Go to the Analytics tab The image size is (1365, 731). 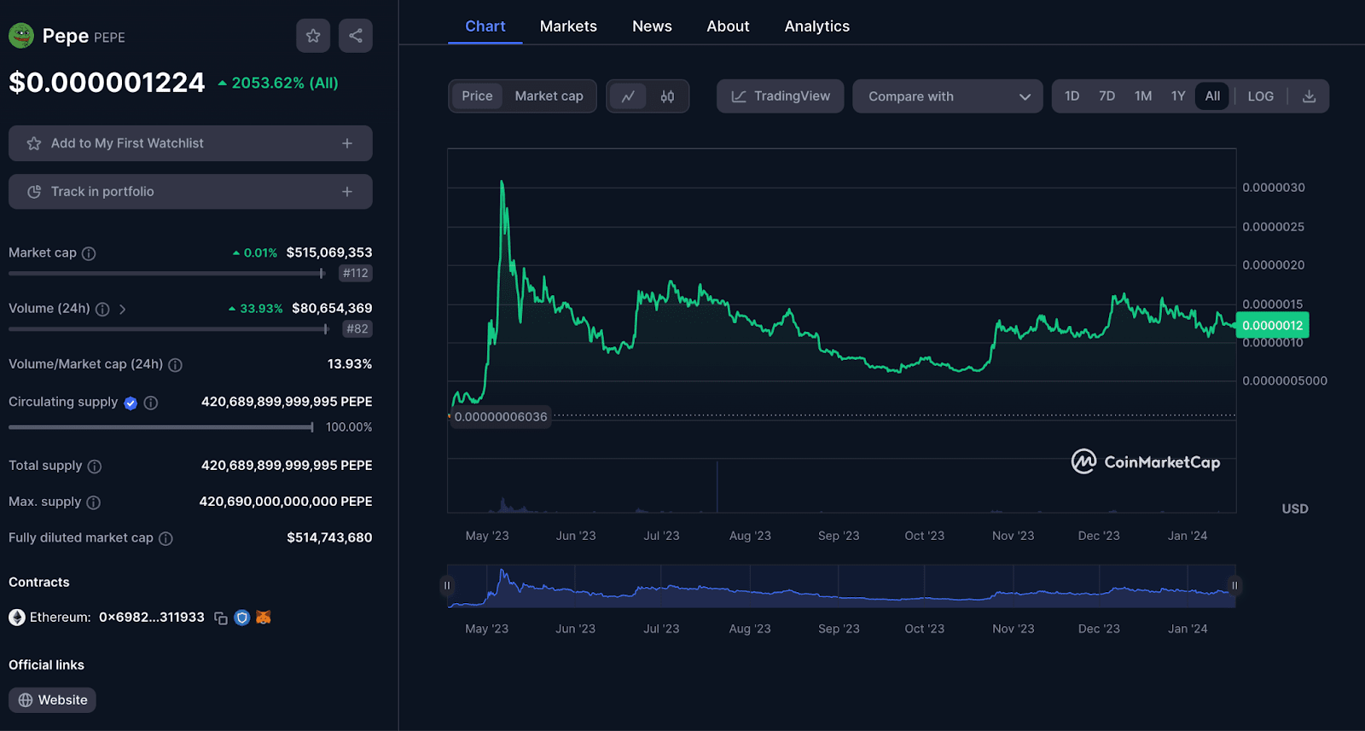(816, 26)
